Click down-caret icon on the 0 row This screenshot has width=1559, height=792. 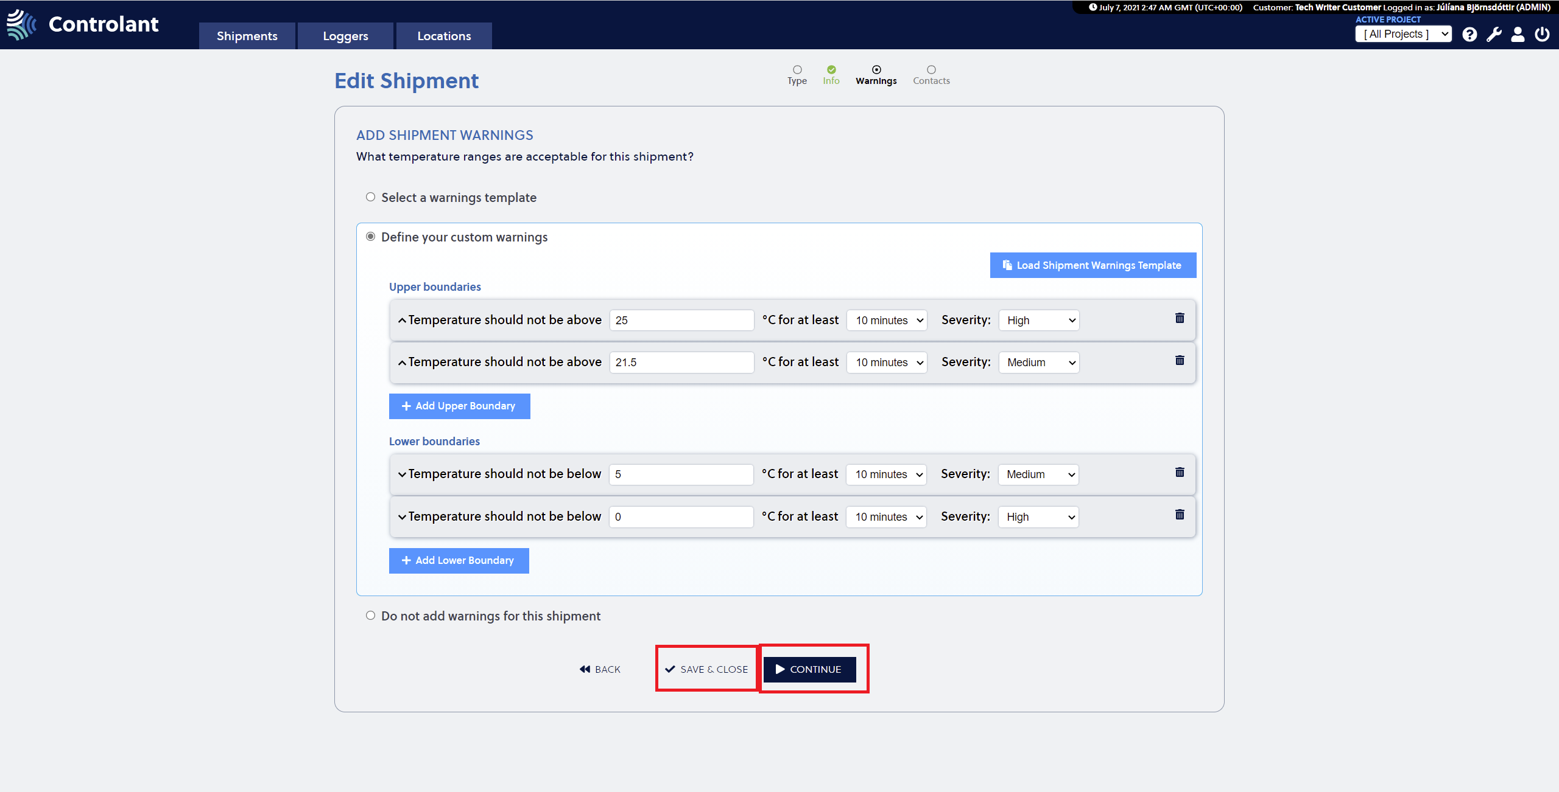[402, 517]
